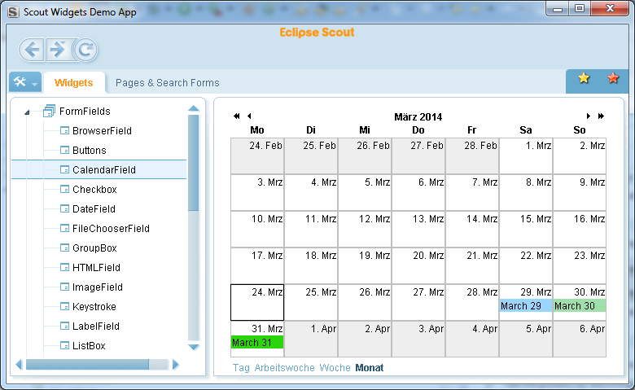Go to previous month with left arrow
This screenshot has width=635, height=390.
pos(249,116)
